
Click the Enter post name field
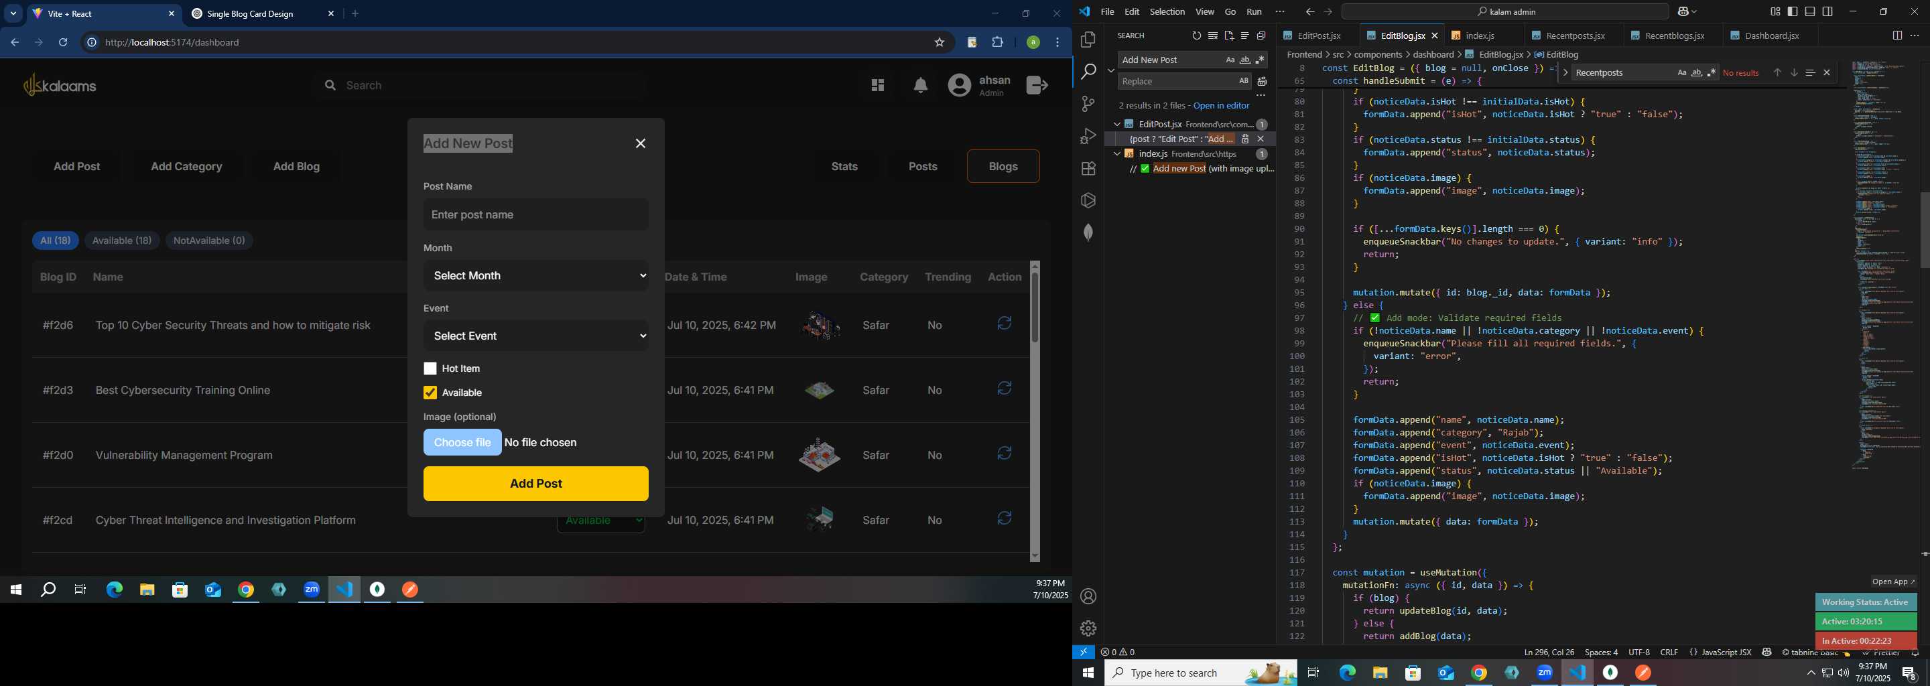tap(535, 215)
